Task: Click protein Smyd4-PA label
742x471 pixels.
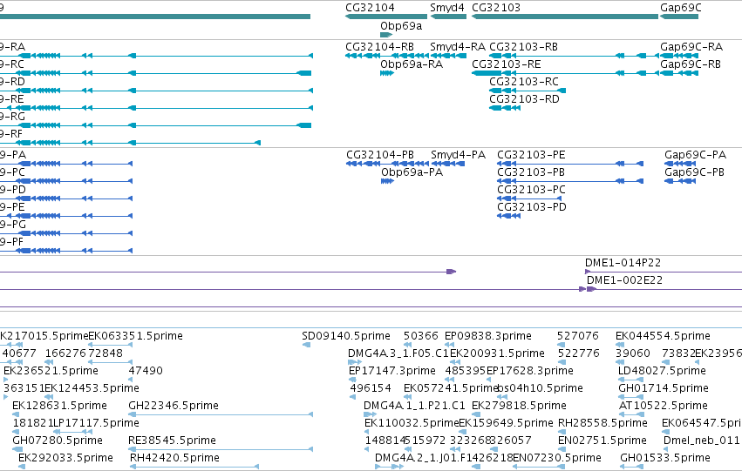Action: pyautogui.click(x=458, y=155)
